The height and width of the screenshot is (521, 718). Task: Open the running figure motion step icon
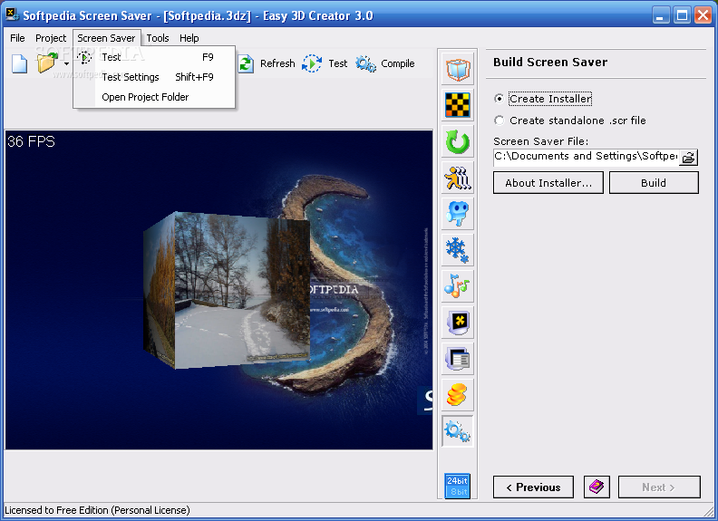[x=458, y=178]
